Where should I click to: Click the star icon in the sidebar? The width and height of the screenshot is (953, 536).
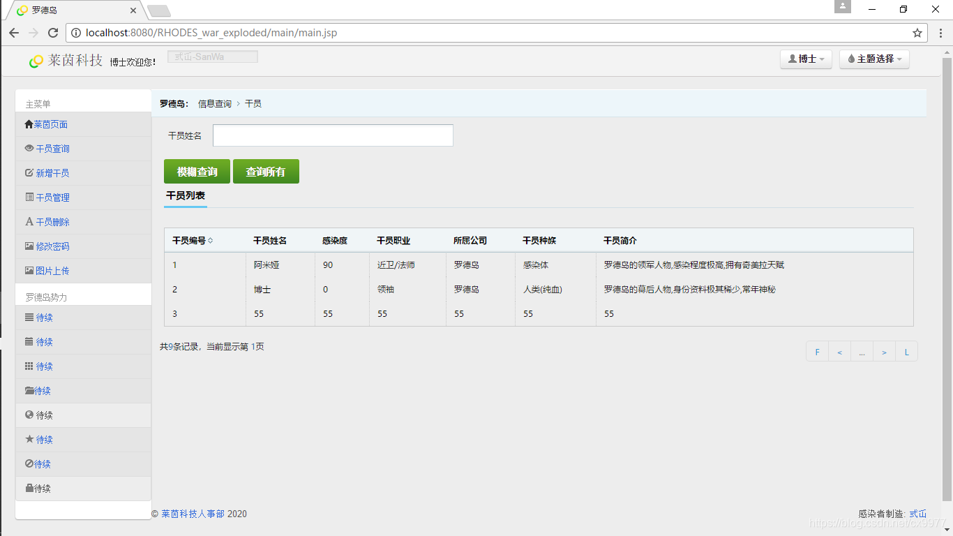click(29, 440)
